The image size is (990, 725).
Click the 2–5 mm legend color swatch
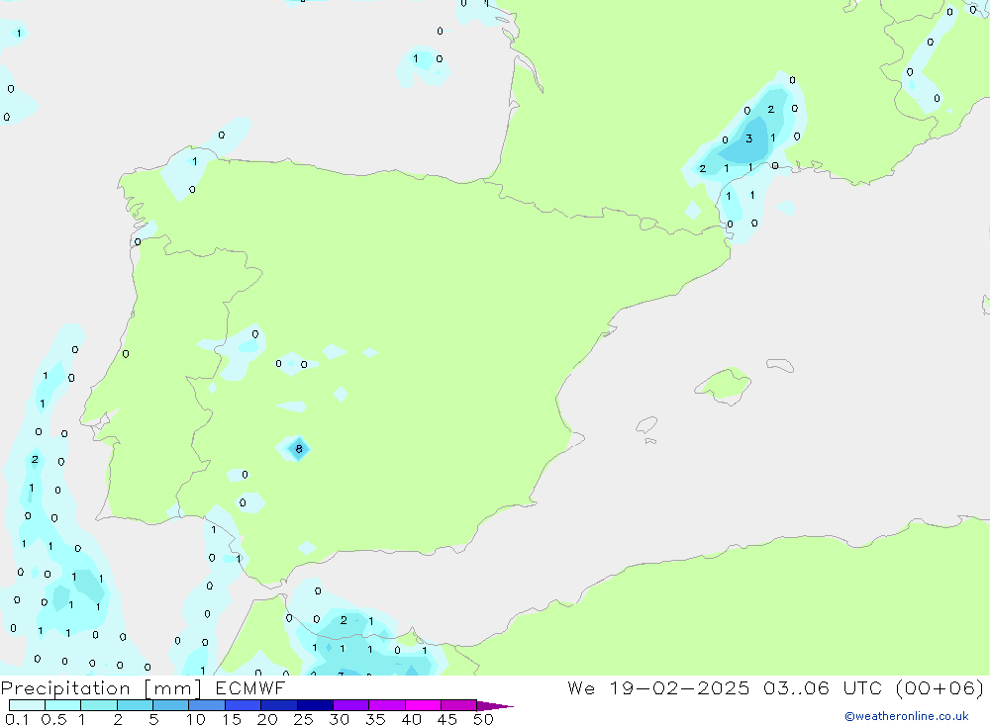tap(135, 705)
